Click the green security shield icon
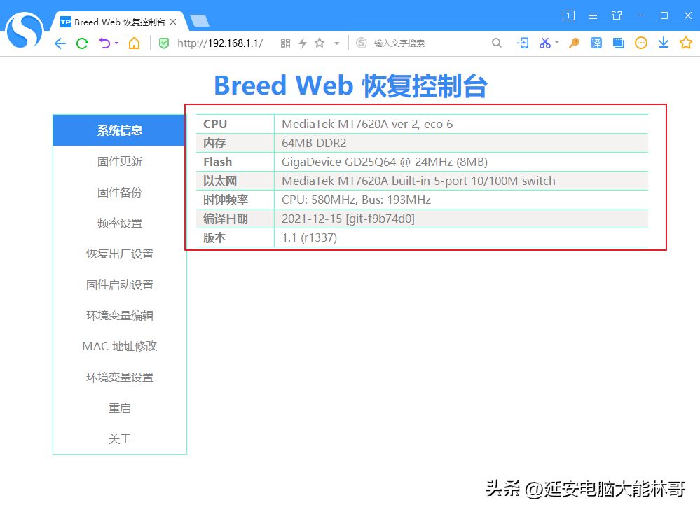The width and height of the screenshot is (700, 512). pos(164,43)
